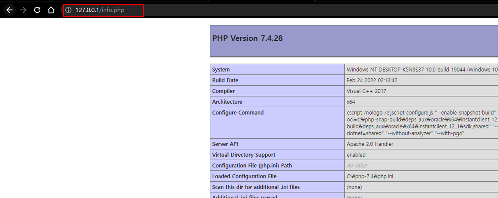View site information via the info icon

click(x=68, y=10)
